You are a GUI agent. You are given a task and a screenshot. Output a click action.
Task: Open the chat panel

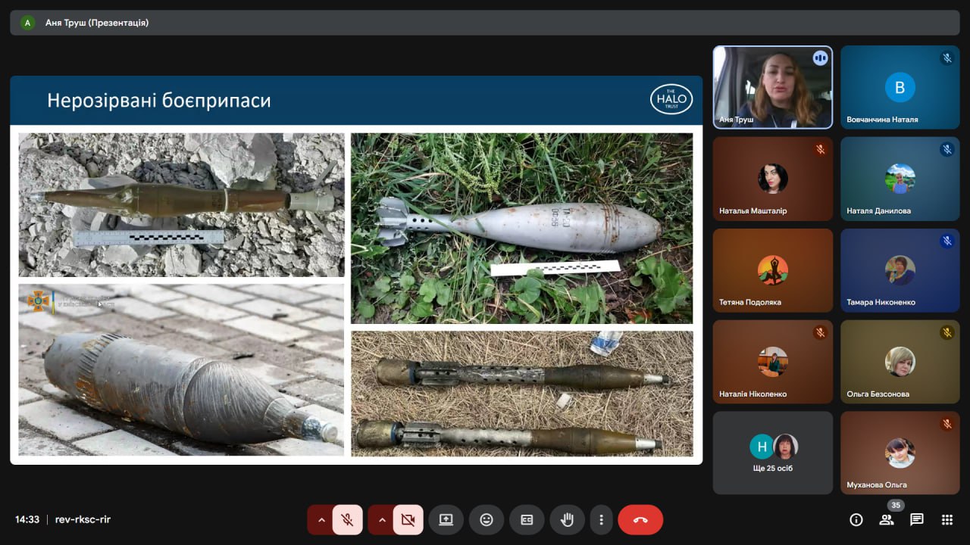[x=916, y=519]
